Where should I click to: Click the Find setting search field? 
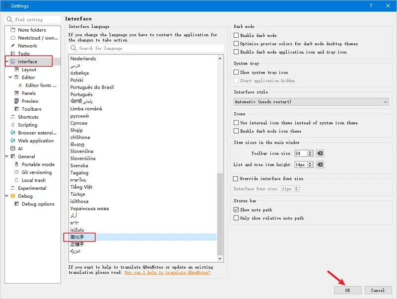click(33, 19)
